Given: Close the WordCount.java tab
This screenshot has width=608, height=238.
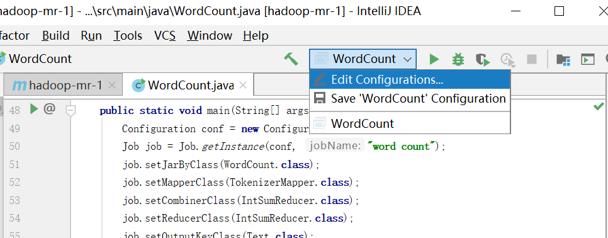Looking at the screenshot, I should point(243,85).
